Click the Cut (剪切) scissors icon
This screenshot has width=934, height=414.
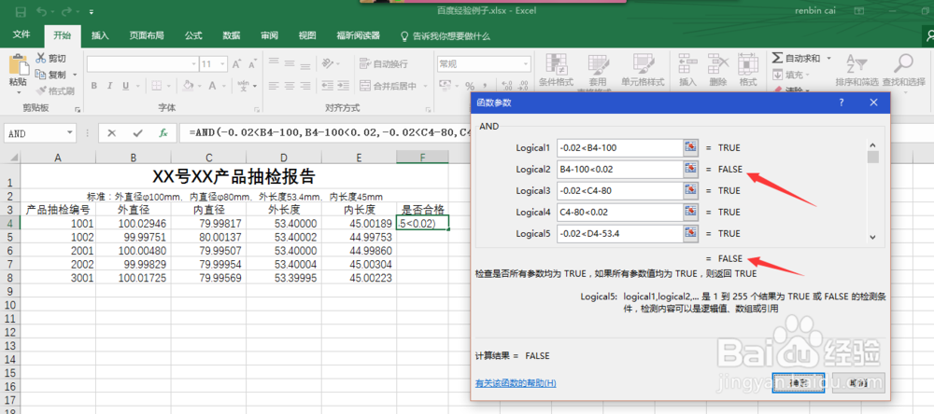pyautogui.click(x=41, y=59)
